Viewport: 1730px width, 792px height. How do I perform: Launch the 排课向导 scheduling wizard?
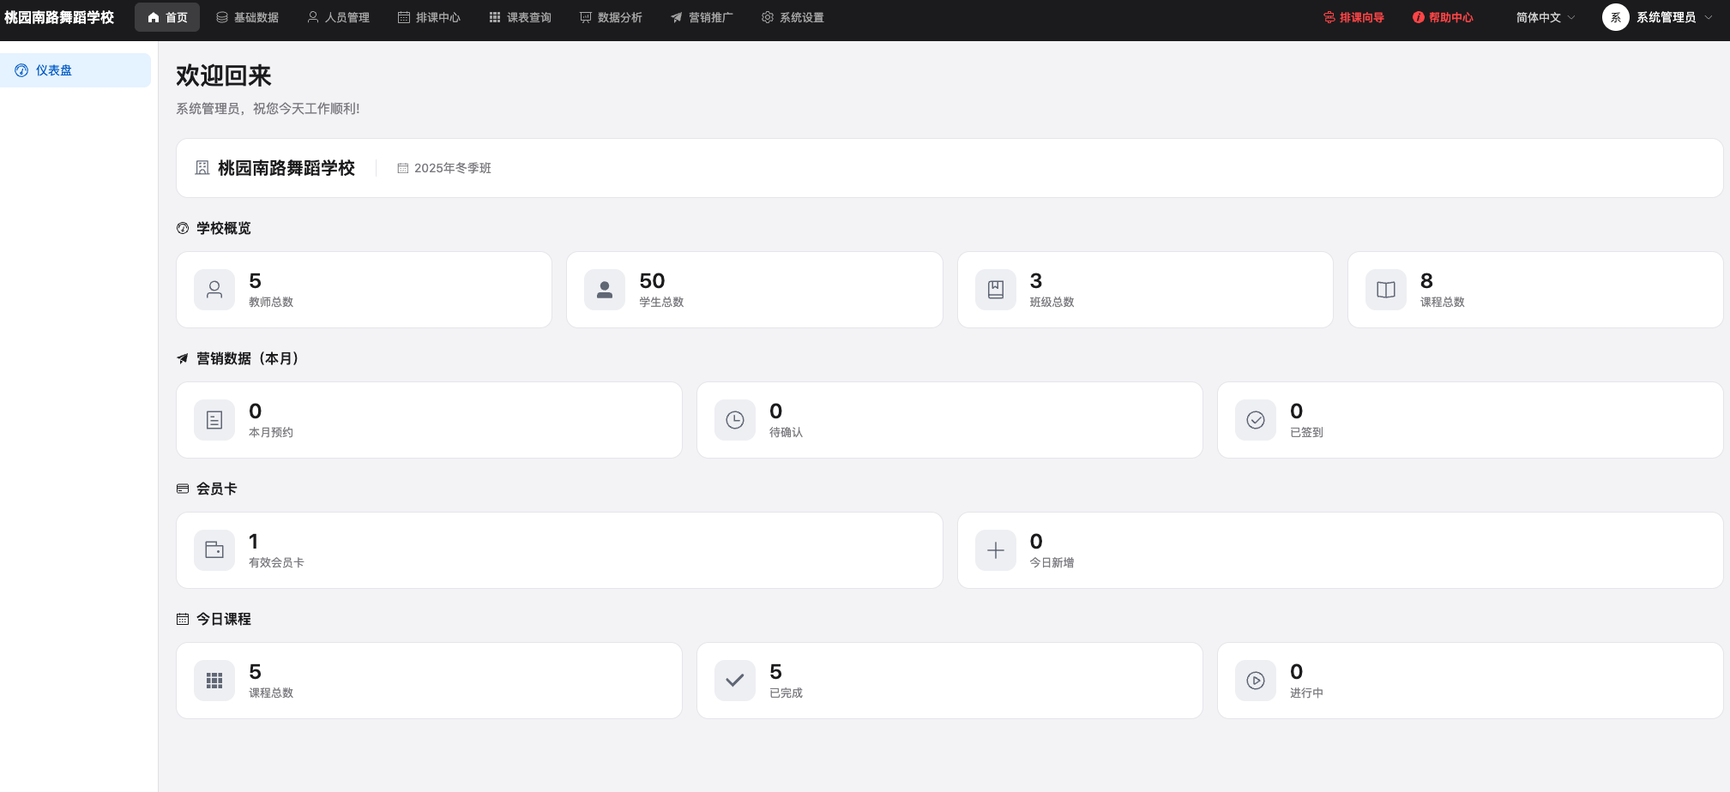[x=1353, y=16]
